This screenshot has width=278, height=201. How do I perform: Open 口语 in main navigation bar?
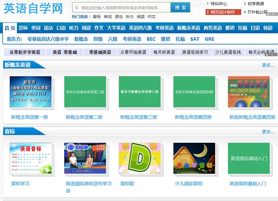61,28
